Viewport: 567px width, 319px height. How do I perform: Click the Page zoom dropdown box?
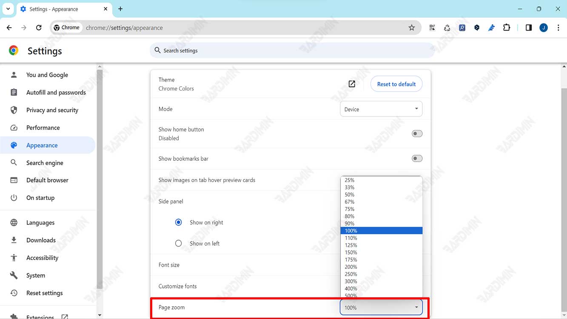coord(381,308)
